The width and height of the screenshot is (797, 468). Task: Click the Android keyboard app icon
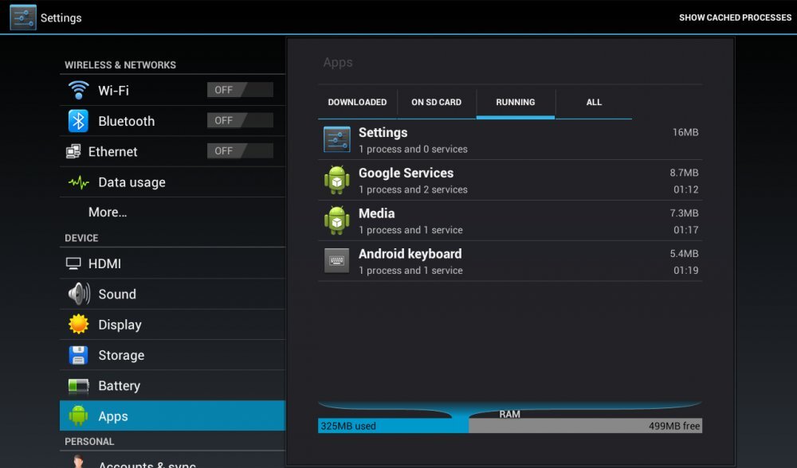point(336,261)
